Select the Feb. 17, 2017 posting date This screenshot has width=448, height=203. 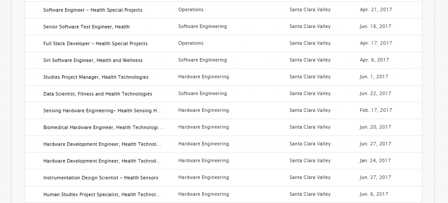375,110
